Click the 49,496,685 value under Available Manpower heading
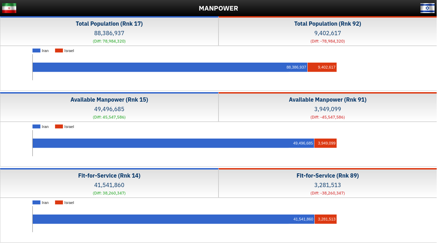Screen dimensions: 437x243 109,109
